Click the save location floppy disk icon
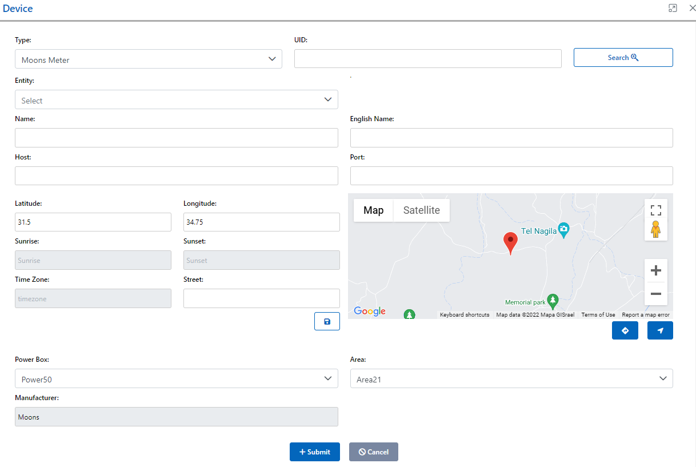 tap(327, 321)
